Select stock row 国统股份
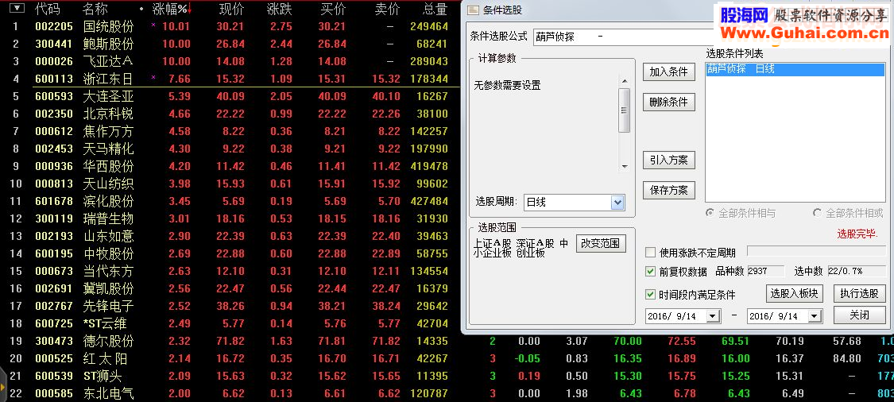Image resolution: width=894 pixels, height=402 pixels. 230,26
